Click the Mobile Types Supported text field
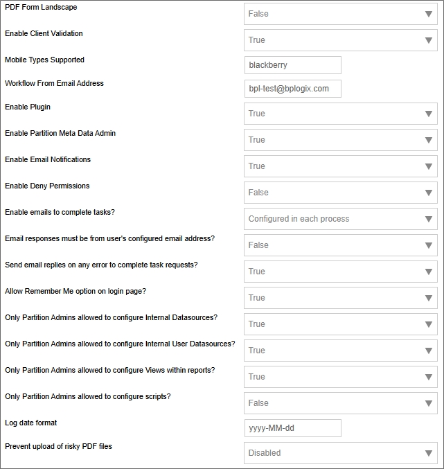Screen dimensions: 444x469 pos(293,65)
